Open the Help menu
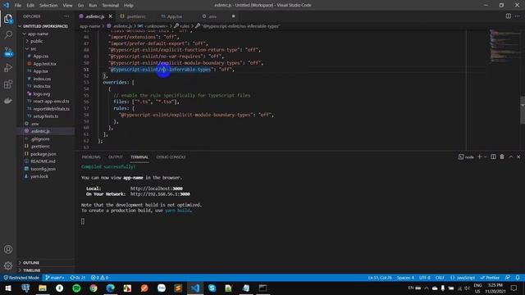 (x=129, y=5)
